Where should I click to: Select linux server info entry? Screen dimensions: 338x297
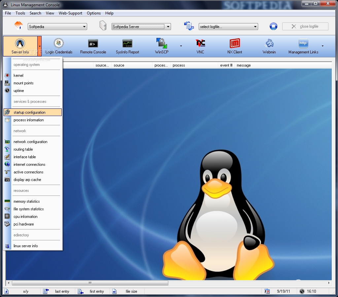pyautogui.click(x=33, y=246)
